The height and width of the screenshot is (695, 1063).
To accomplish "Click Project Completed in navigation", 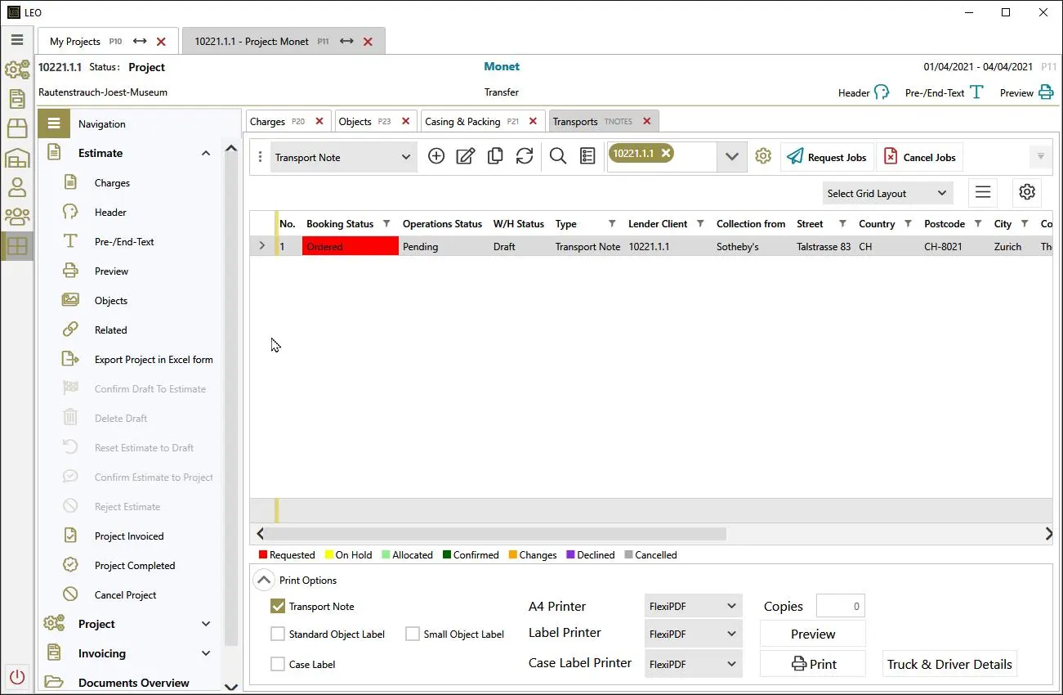I will point(135,566).
